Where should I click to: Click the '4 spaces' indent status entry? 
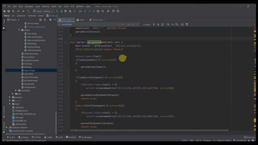tap(207, 141)
